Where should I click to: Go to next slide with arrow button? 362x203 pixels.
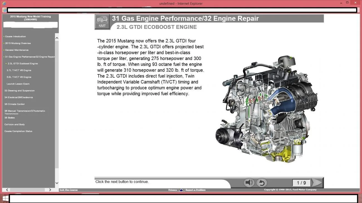[x=317, y=182]
